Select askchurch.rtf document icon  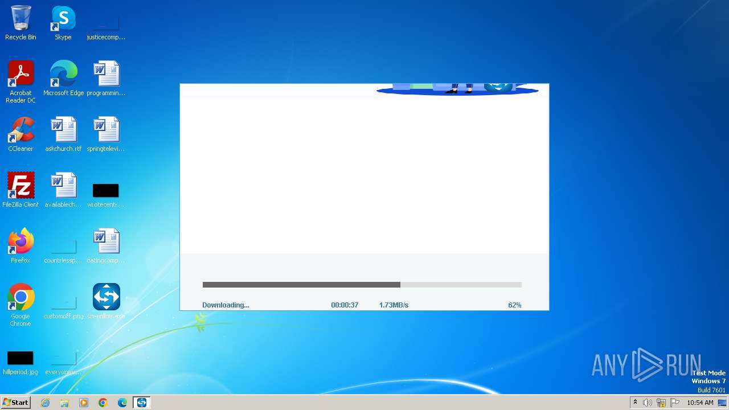63,134
